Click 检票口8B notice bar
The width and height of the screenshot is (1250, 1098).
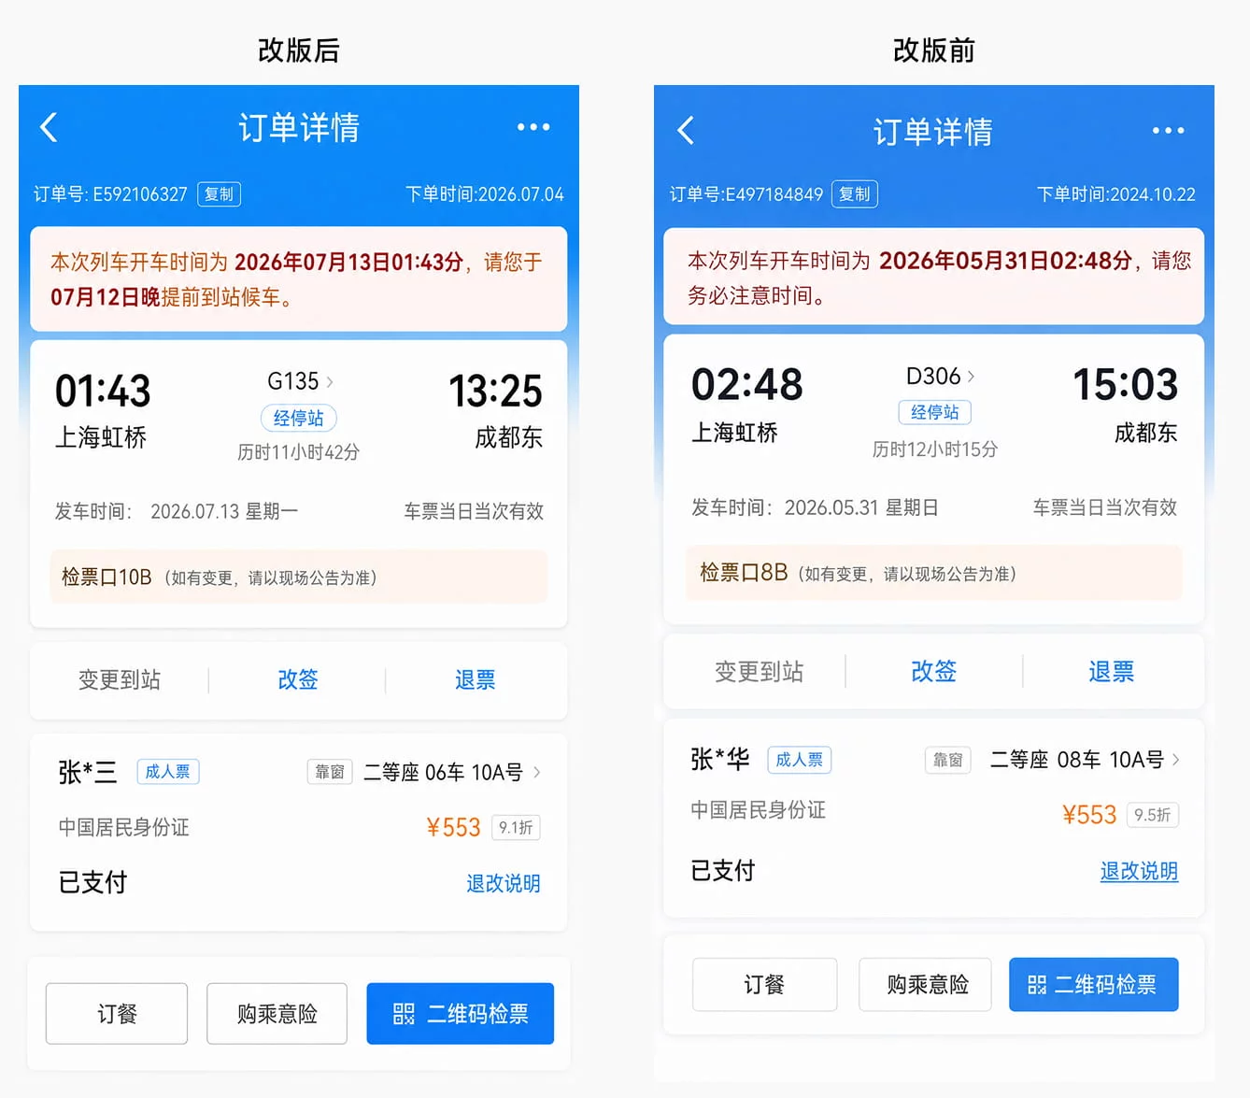coord(933,573)
